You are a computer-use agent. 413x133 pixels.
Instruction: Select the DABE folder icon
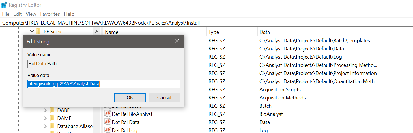[x=52, y=110]
